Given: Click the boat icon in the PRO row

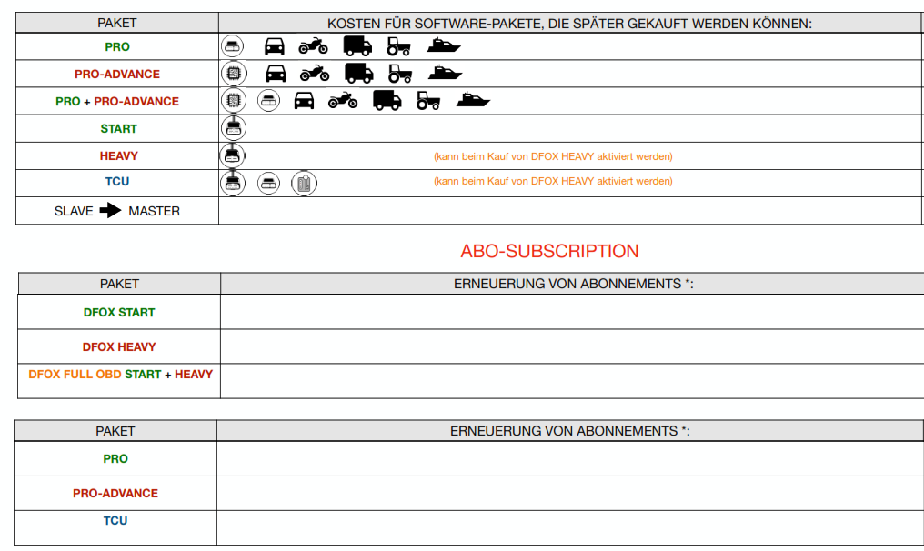Looking at the screenshot, I should 445,46.
